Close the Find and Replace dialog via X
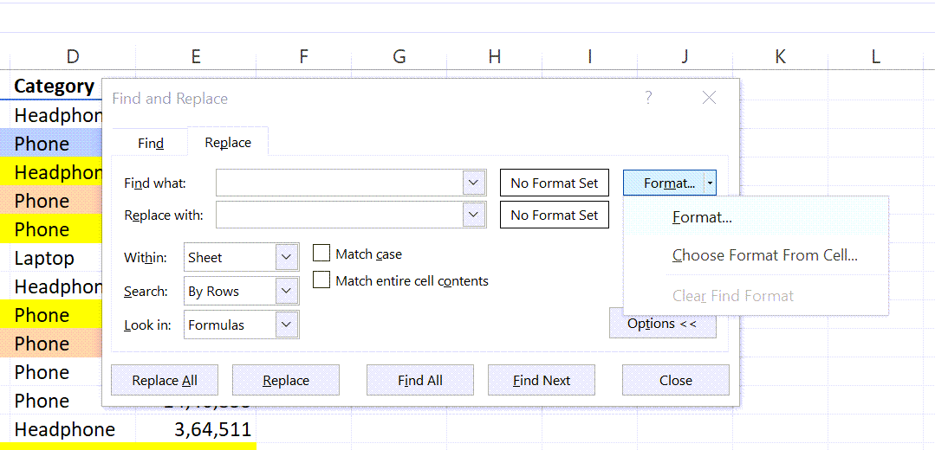Viewport: 935px width, 450px height. pos(709,98)
